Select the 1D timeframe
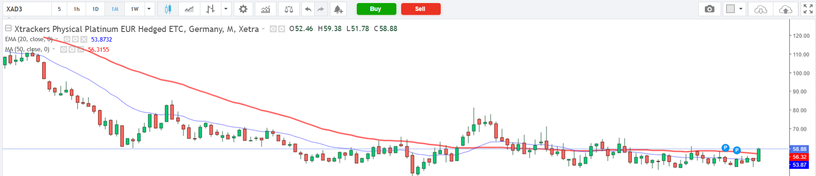The image size is (816, 176). 95,9
